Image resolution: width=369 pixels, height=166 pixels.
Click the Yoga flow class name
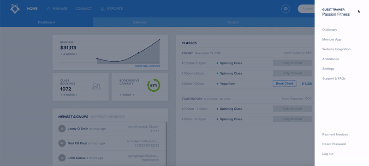coord(227,84)
